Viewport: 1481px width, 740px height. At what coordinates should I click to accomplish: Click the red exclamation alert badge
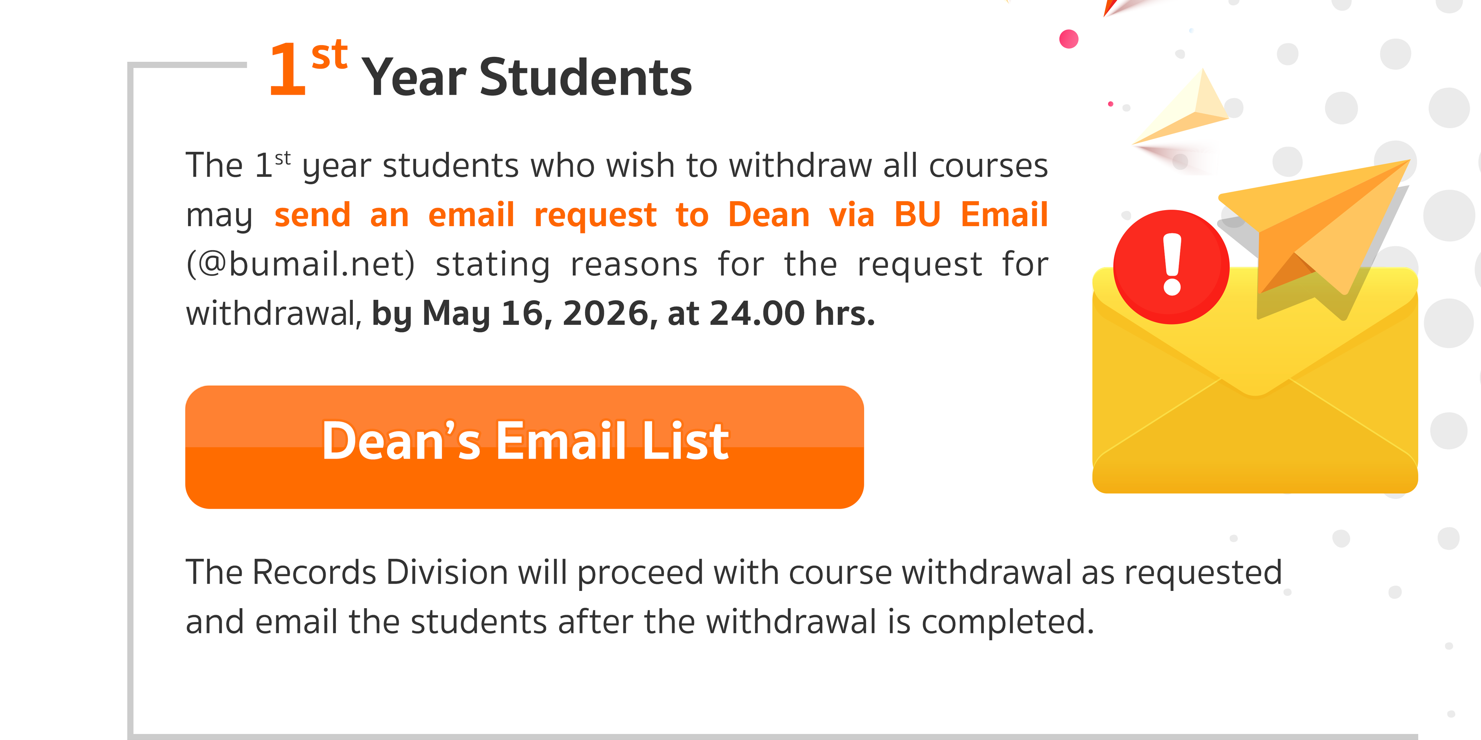1171,267
